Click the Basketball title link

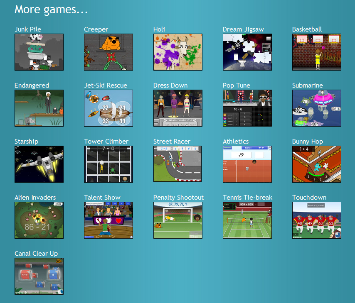point(307,29)
